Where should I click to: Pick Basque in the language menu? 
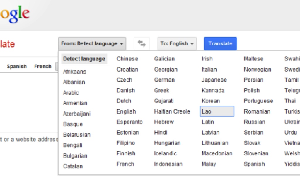click(73, 124)
